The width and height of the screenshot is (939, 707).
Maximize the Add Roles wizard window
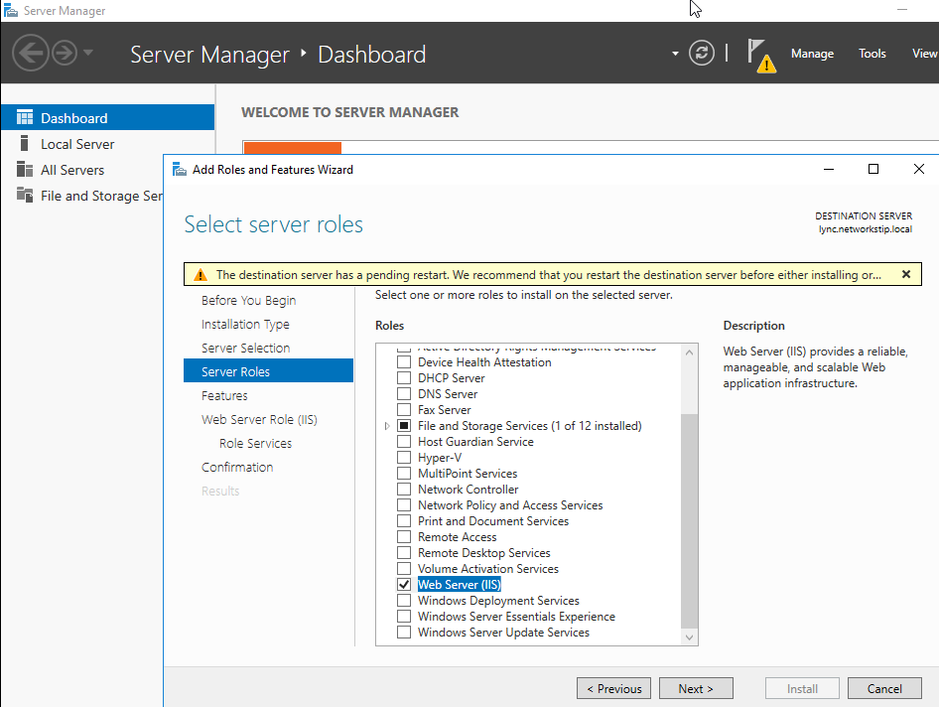click(873, 169)
